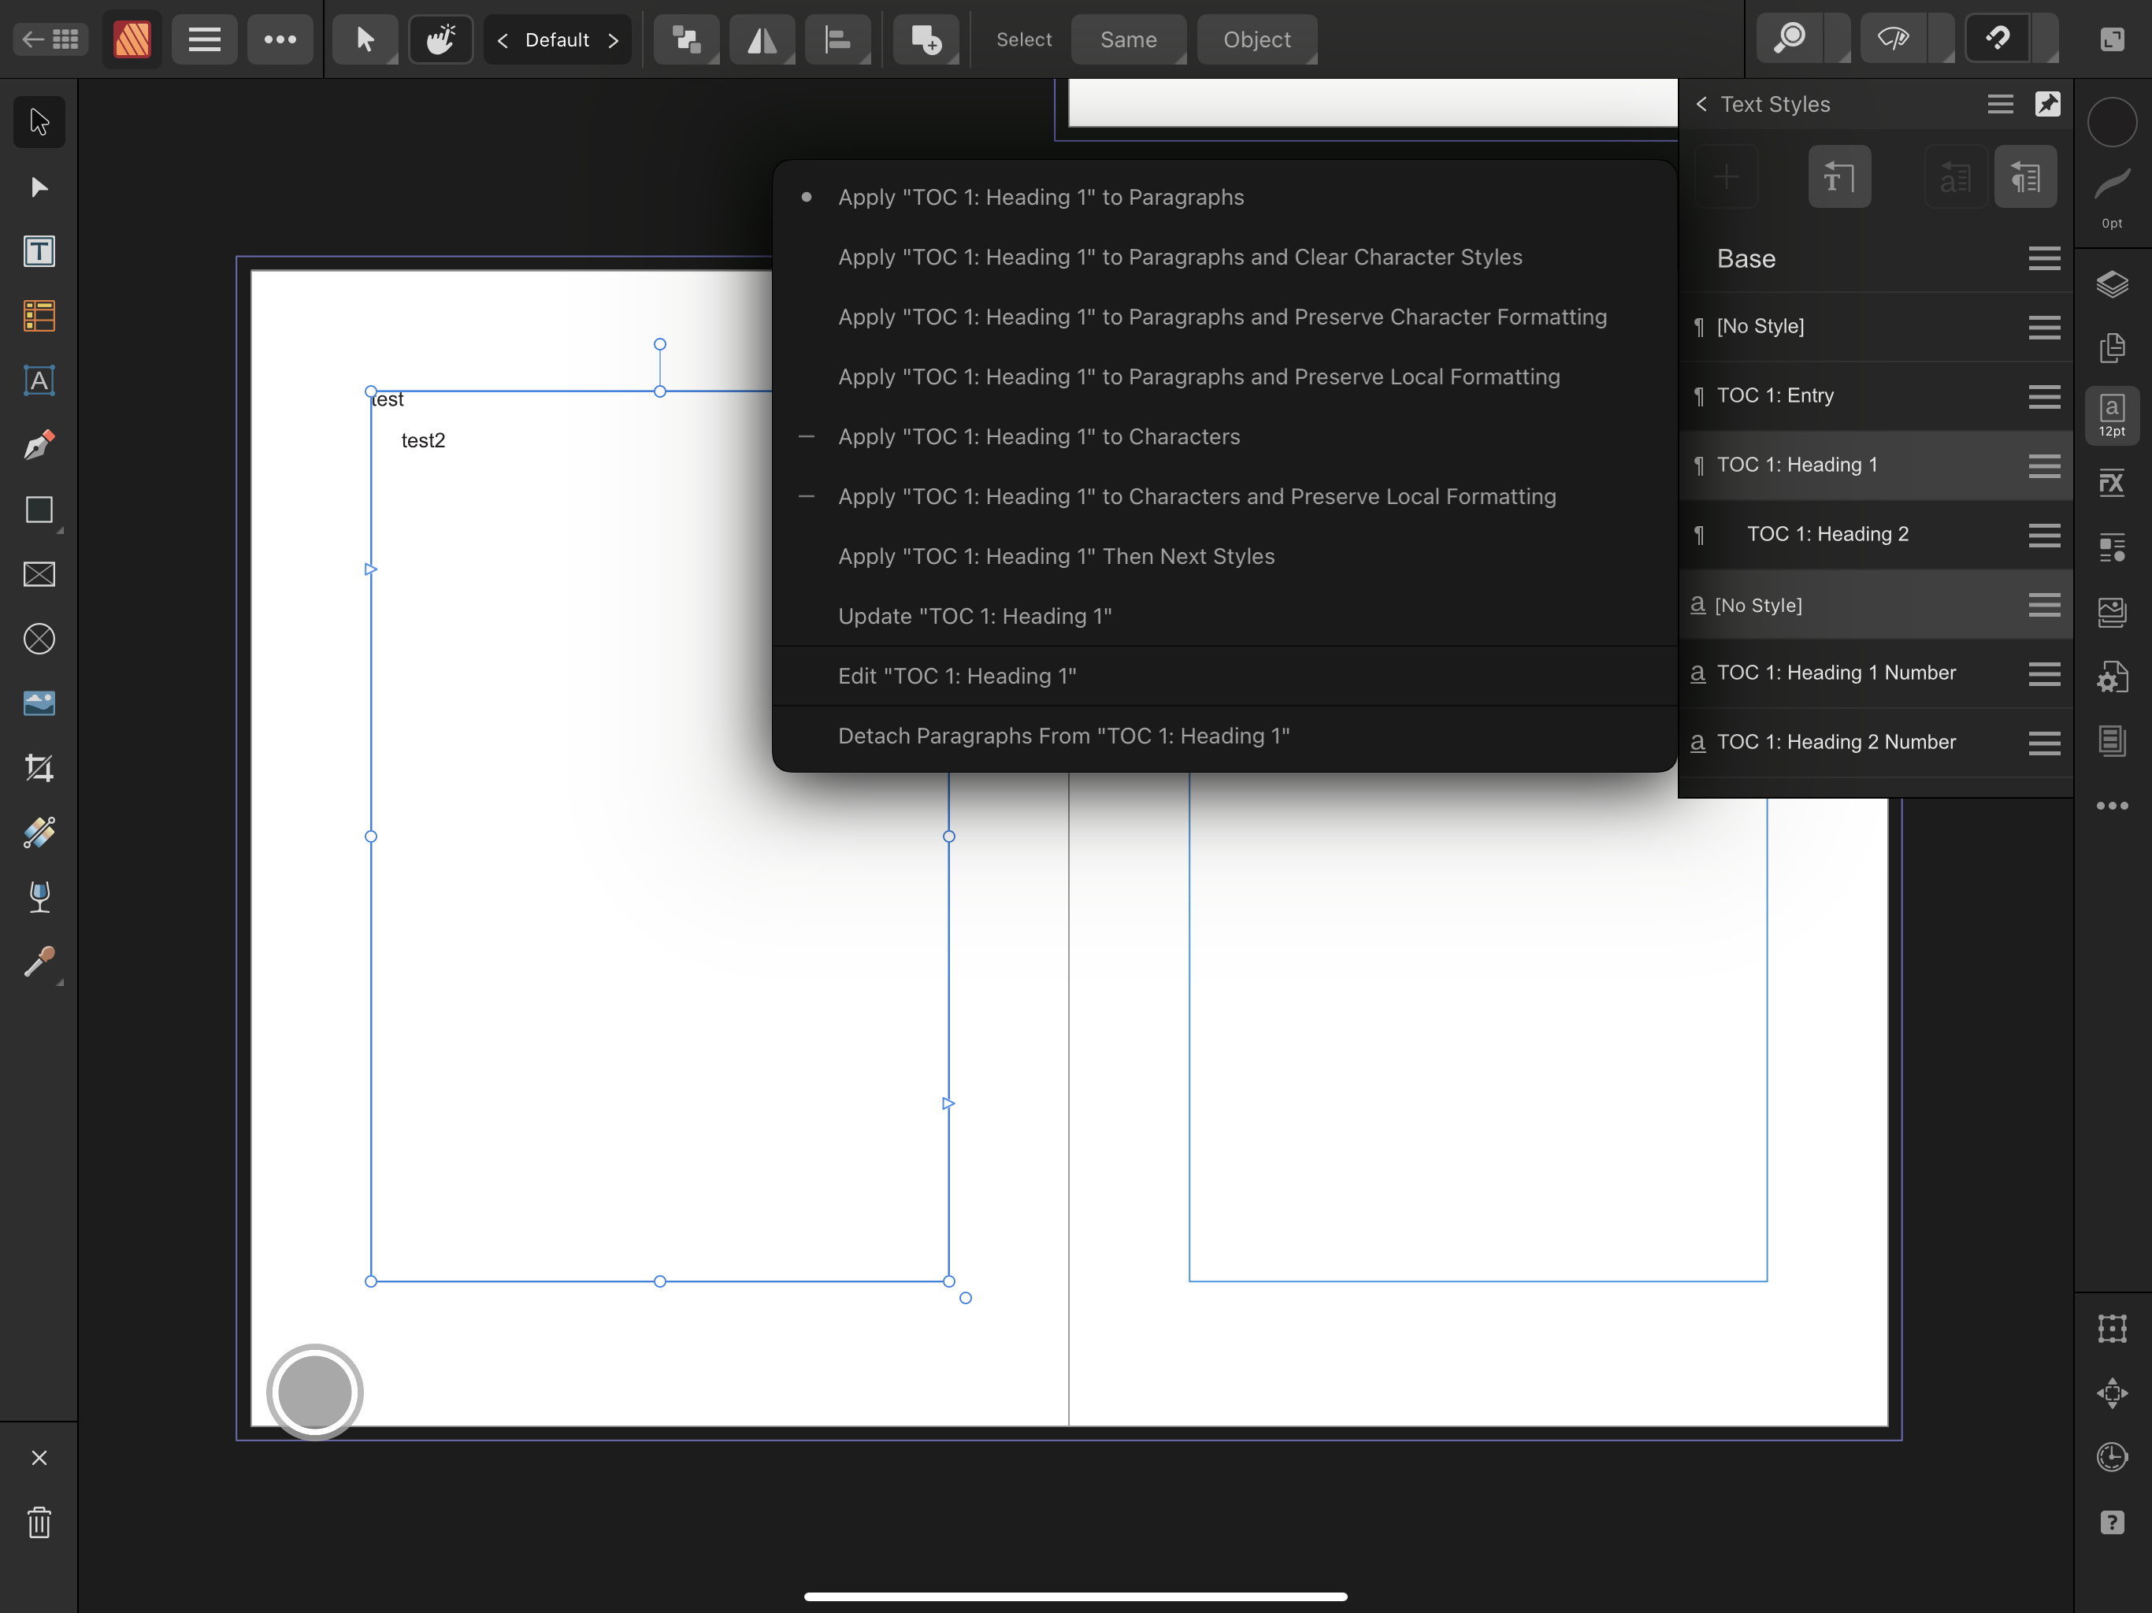Go back from the Text Styles panel
Viewport: 2152px width, 1613px height.
pos(1701,104)
